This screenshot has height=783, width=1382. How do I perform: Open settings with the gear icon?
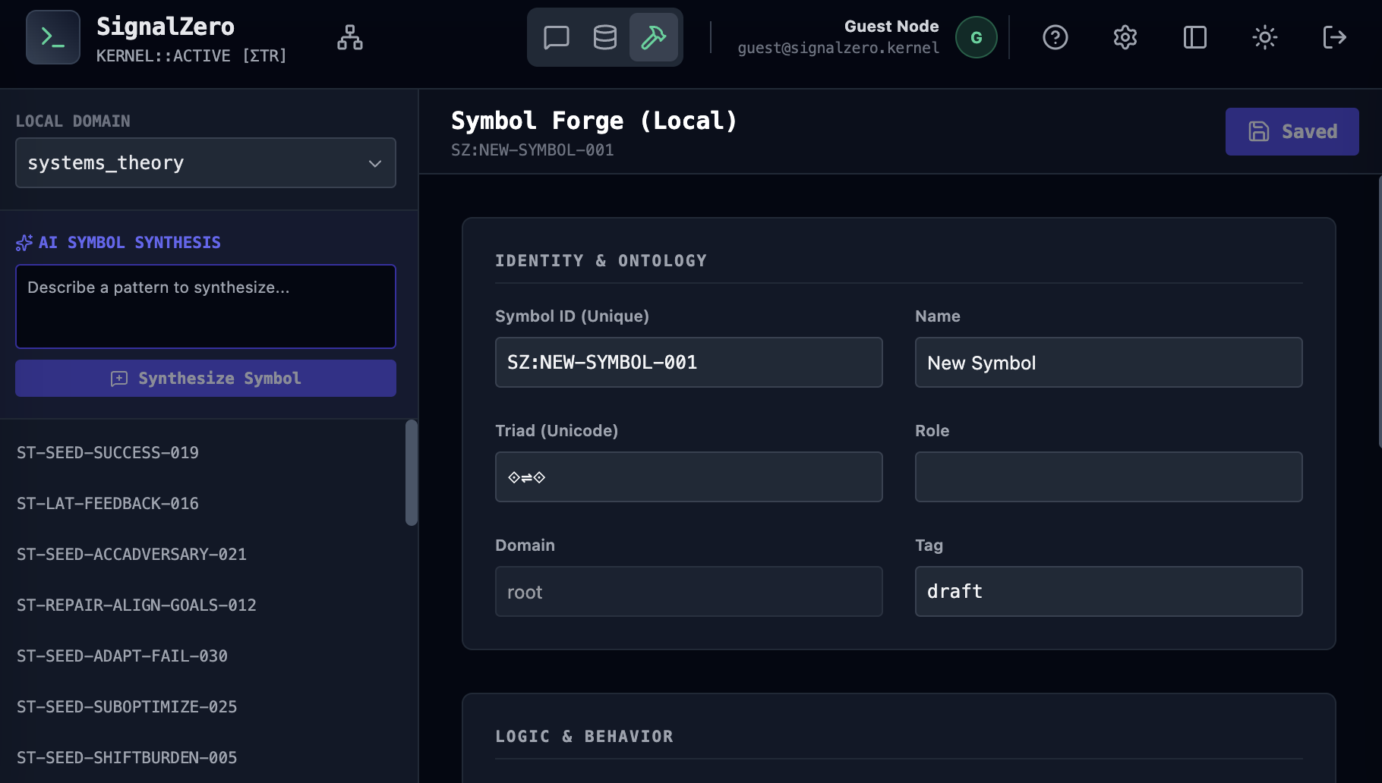[1125, 37]
